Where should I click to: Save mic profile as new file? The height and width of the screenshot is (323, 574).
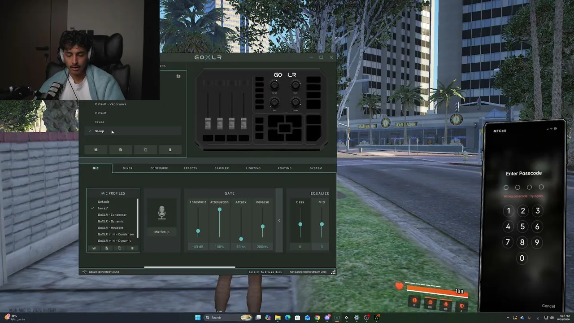click(x=107, y=248)
